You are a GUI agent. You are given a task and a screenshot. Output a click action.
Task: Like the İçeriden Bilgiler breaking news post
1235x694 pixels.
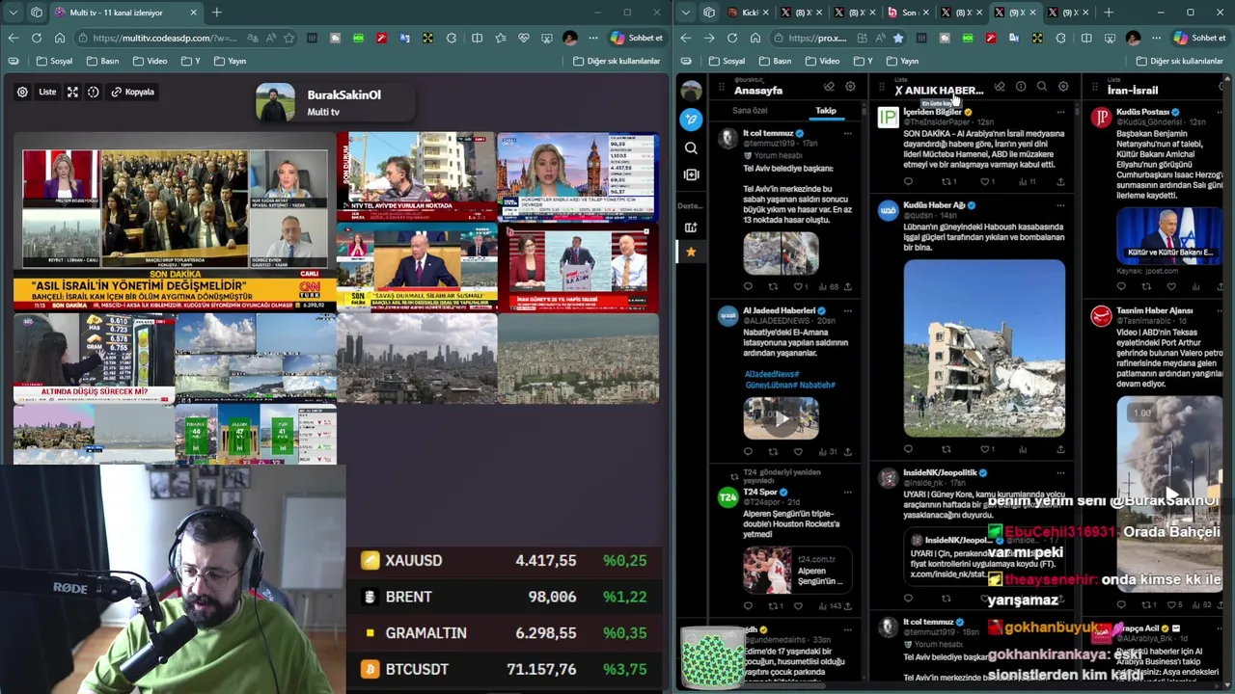pos(984,181)
